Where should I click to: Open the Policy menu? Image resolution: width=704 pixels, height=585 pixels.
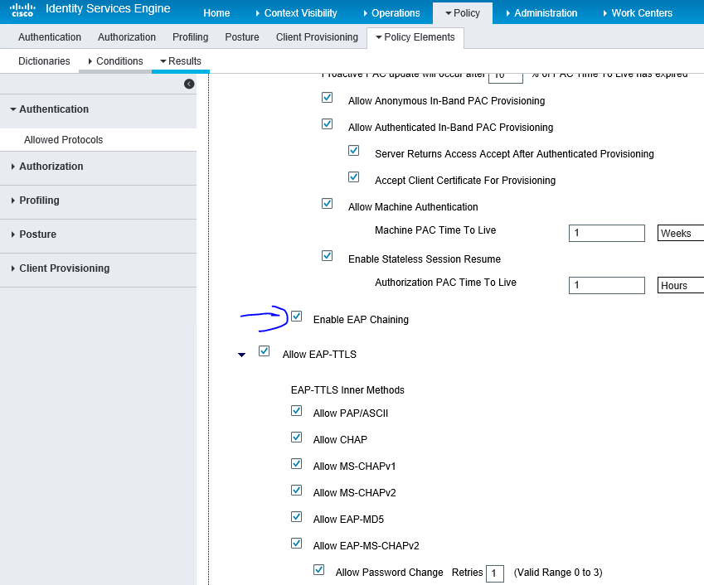pos(463,13)
